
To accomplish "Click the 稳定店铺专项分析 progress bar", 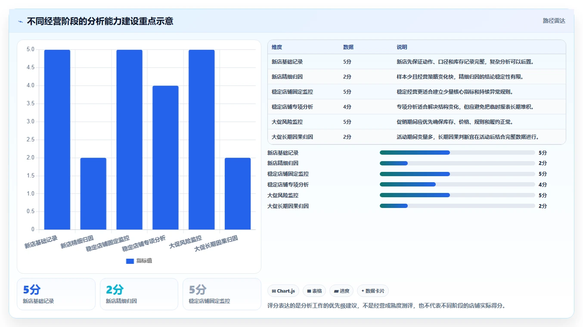I will [x=457, y=185].
